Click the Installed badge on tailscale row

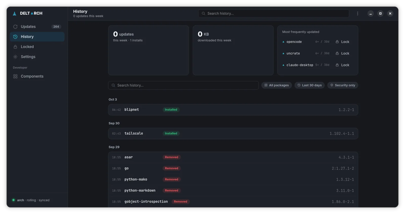tap(171, 133)
